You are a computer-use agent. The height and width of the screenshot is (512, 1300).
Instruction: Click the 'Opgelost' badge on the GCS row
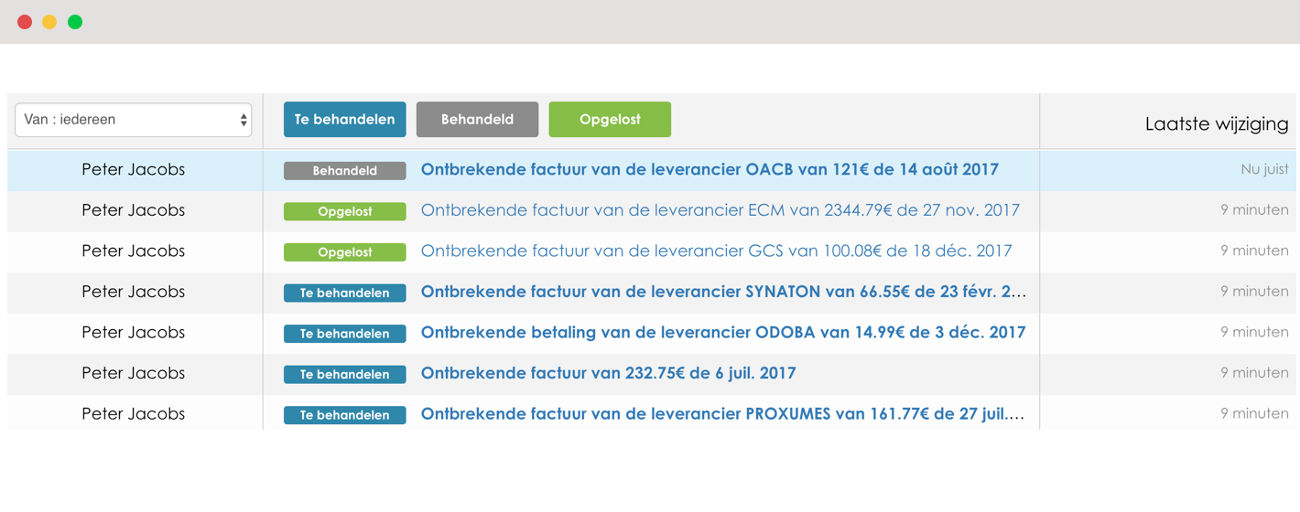(x=345, y=252)
